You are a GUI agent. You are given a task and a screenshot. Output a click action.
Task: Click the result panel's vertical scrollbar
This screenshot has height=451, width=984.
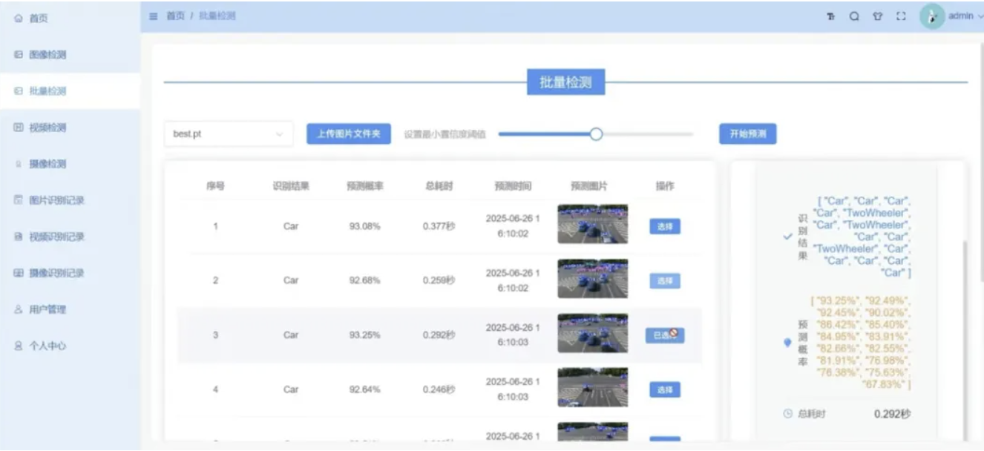[963, 341]
